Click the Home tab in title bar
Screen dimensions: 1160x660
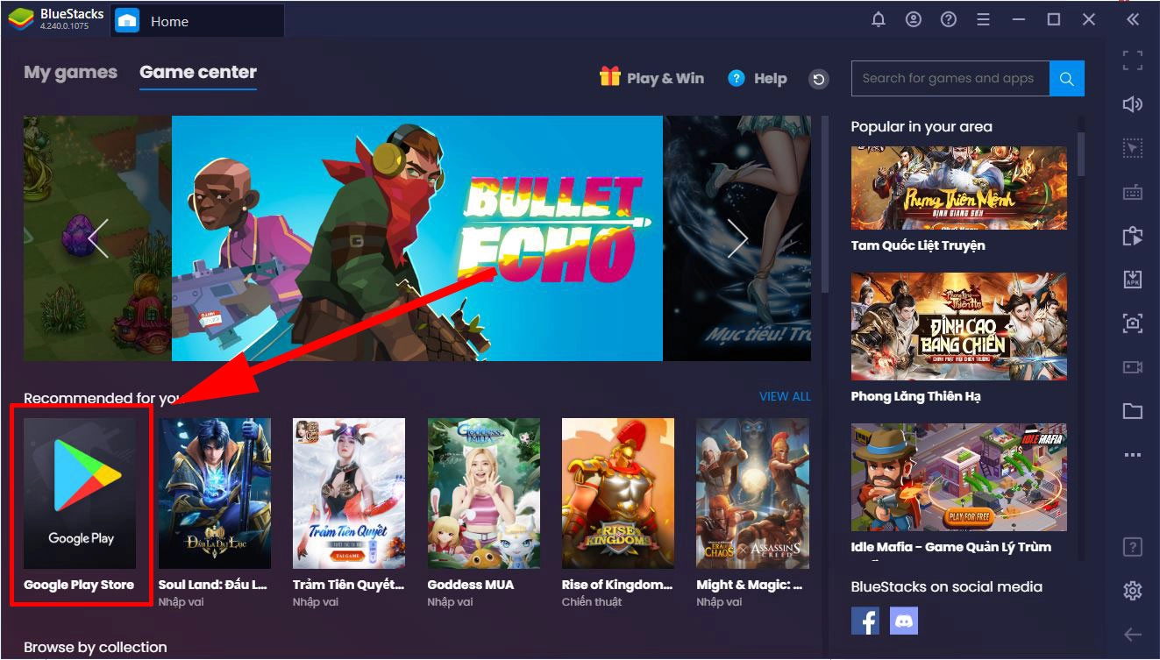(197, 21)
